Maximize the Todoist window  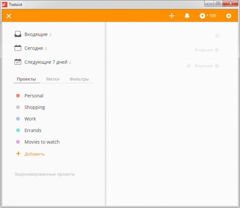(218, 4)
